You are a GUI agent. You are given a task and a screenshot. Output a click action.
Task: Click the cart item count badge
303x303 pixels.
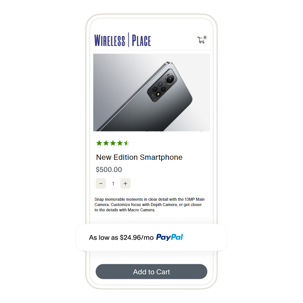[x=205, y=37]
